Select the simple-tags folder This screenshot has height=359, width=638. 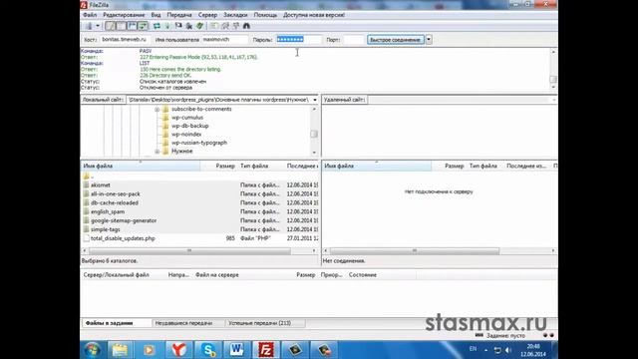[x=105, y=230]
